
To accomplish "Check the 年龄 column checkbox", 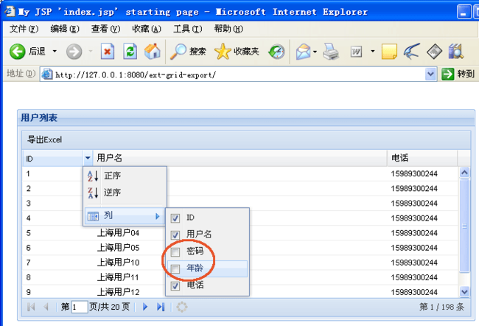I will click(175, 268).
